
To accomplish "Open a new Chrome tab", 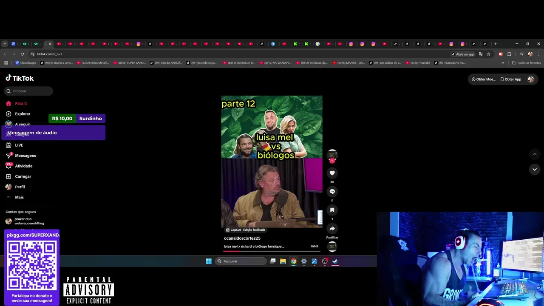I will tap(496, 44).
